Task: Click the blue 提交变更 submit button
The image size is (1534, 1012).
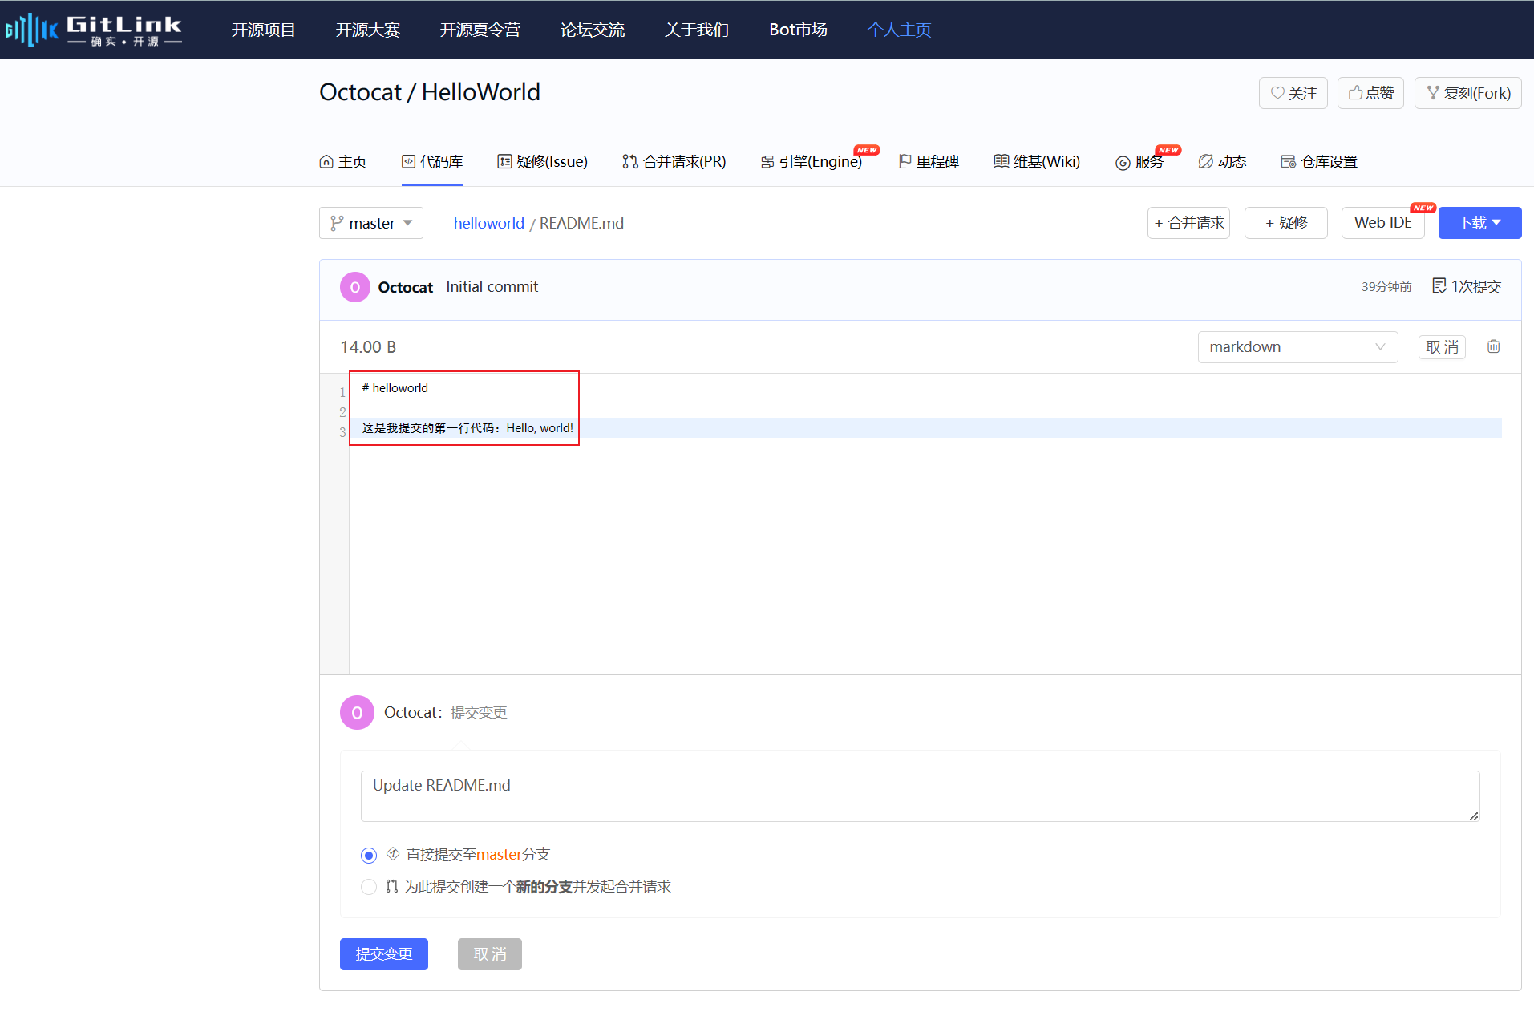Action: click(383, 953)
